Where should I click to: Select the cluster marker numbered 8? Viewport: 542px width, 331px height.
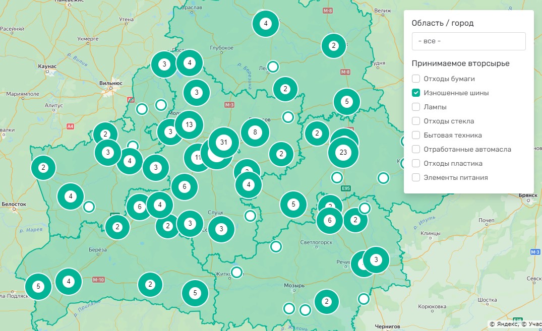(x=255, y=133)
